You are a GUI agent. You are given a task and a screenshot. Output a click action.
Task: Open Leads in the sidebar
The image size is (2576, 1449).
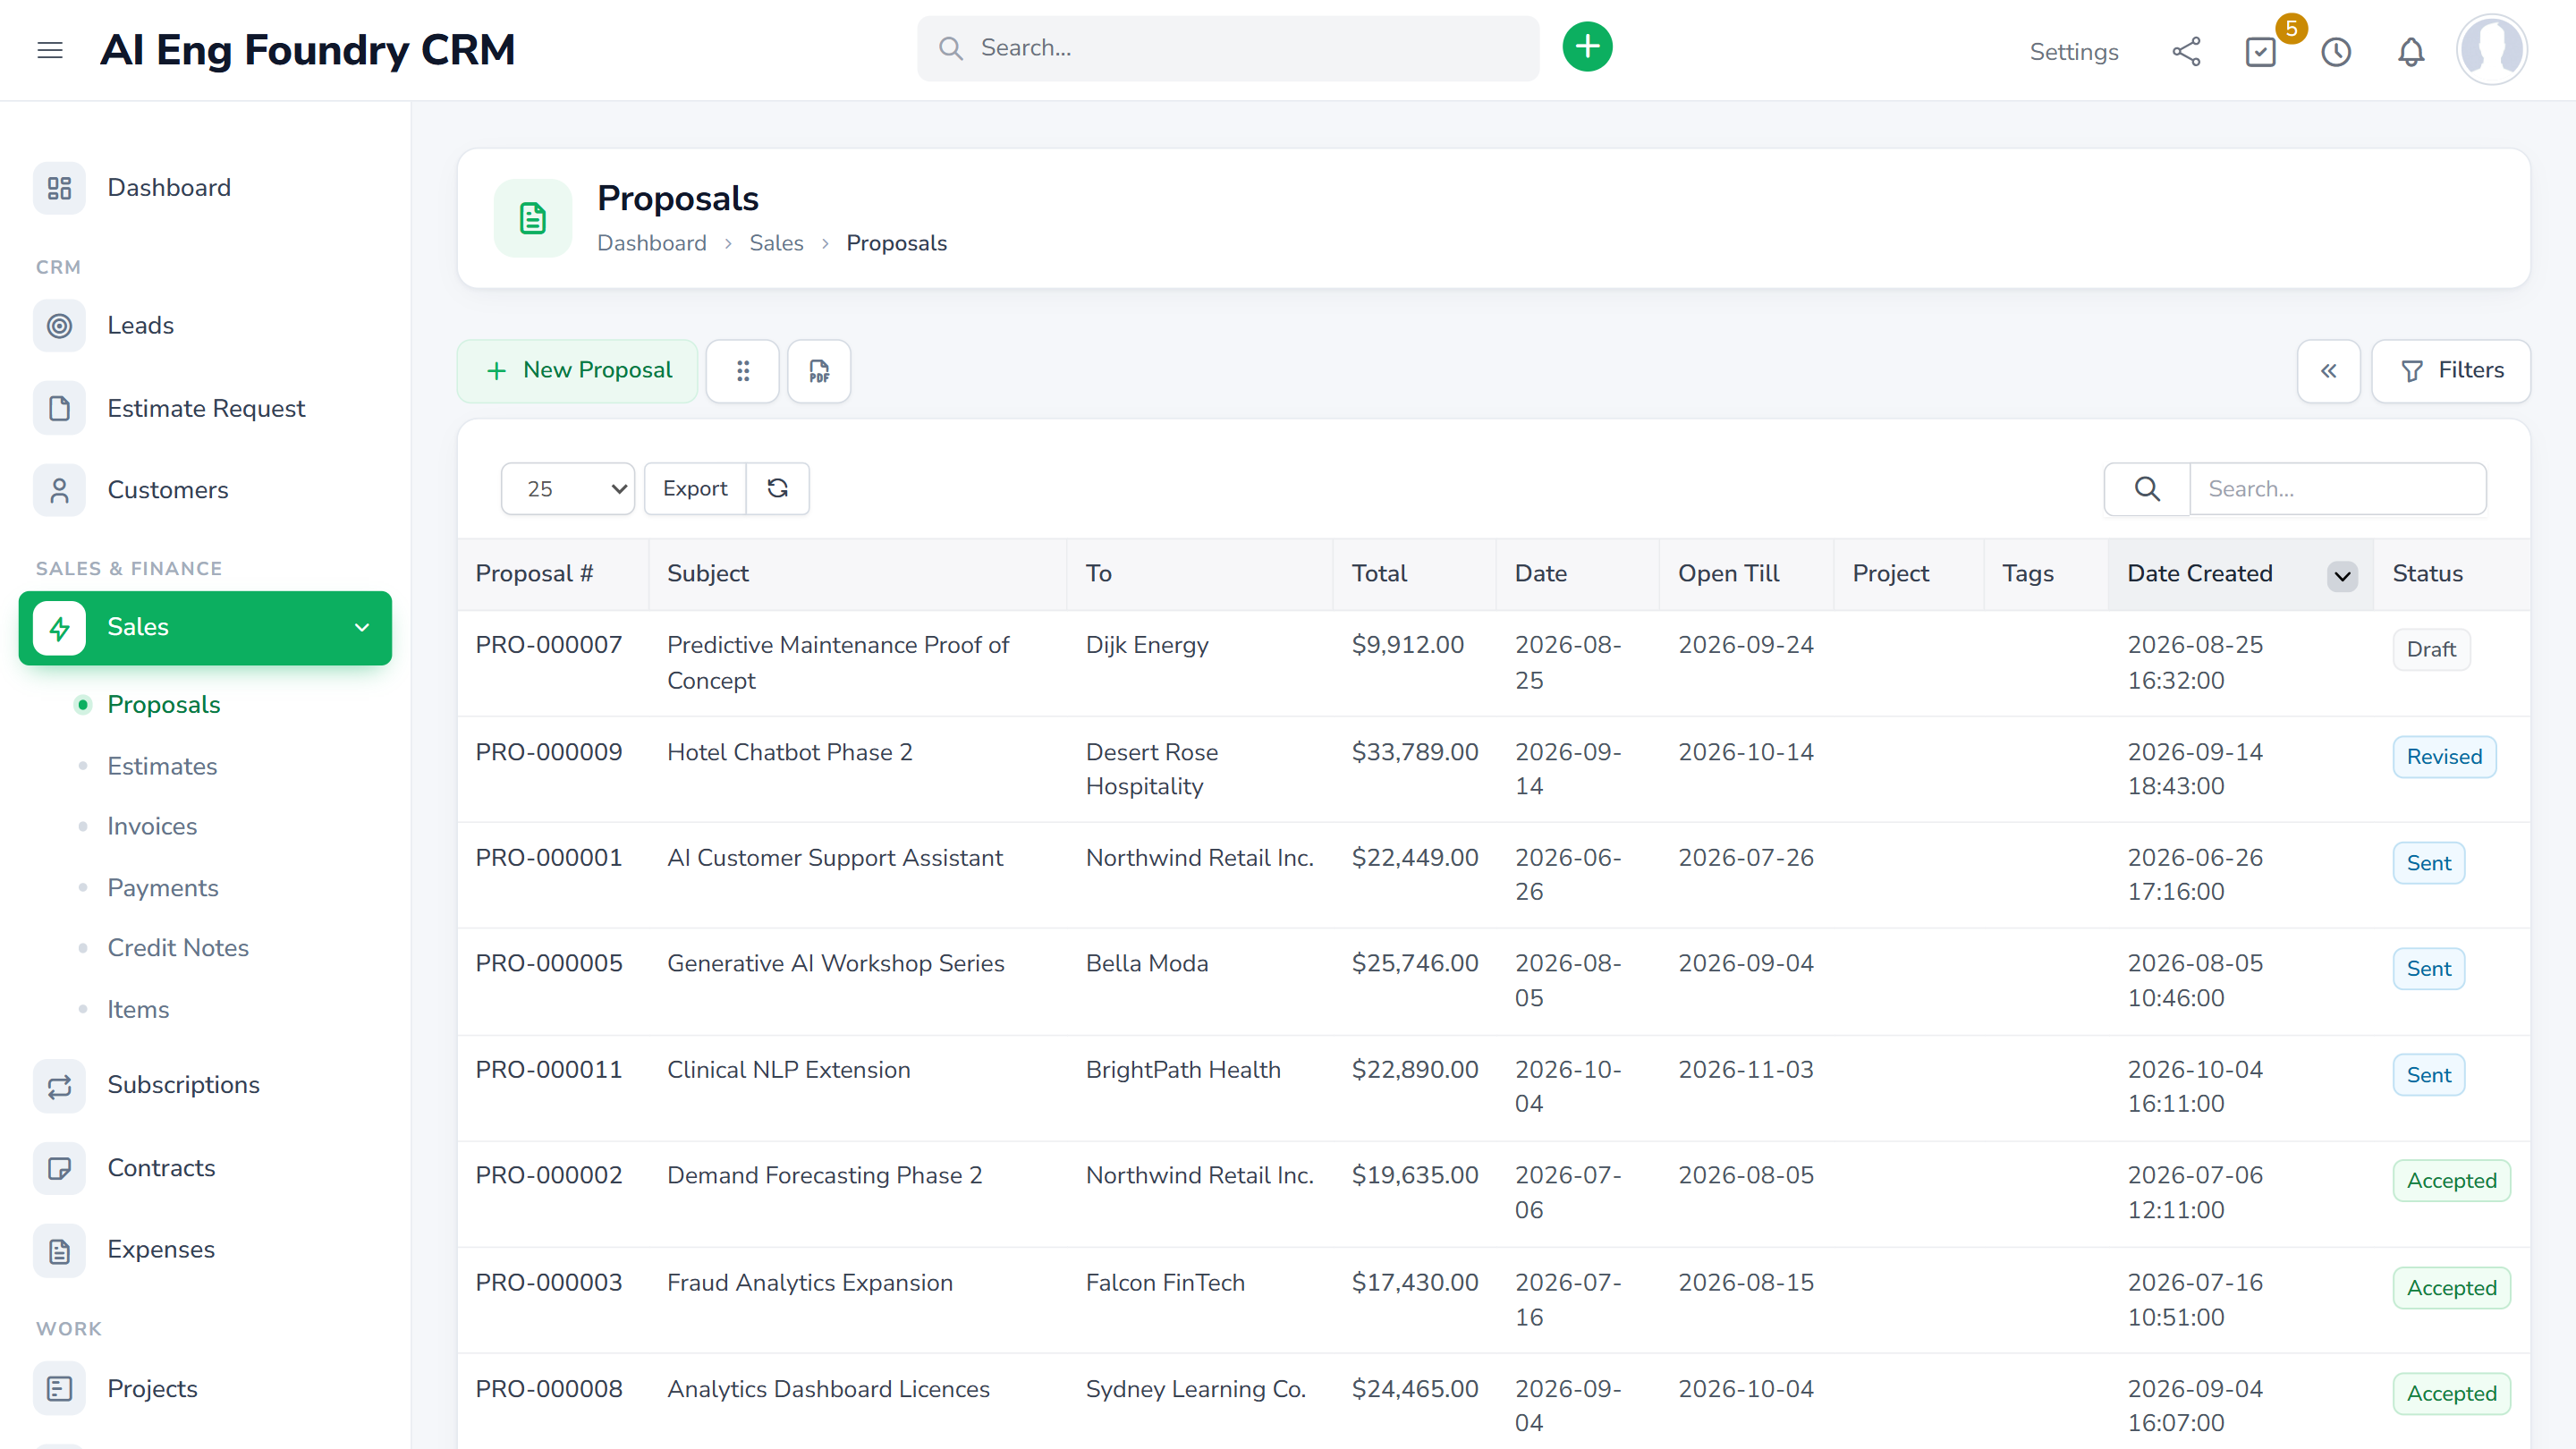tap(205, 325)
